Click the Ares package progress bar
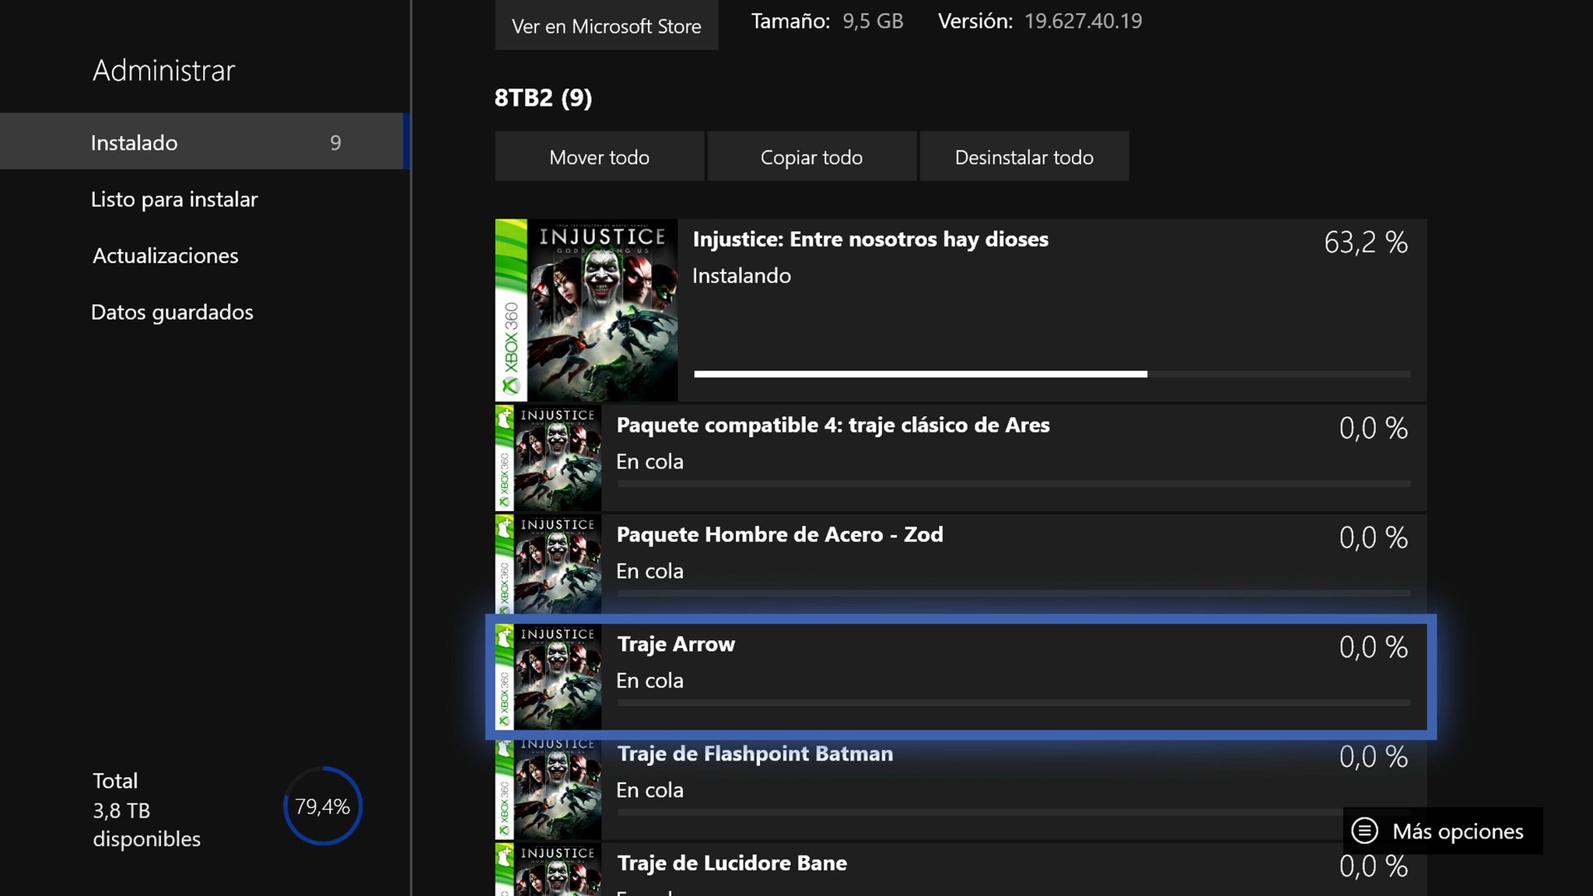This screenshot has height=896, width=1593. pos(1014,484)
